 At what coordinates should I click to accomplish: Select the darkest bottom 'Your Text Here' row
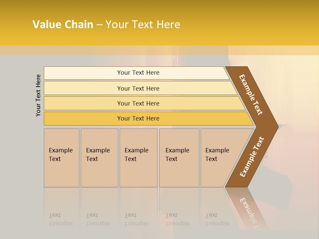138,119
